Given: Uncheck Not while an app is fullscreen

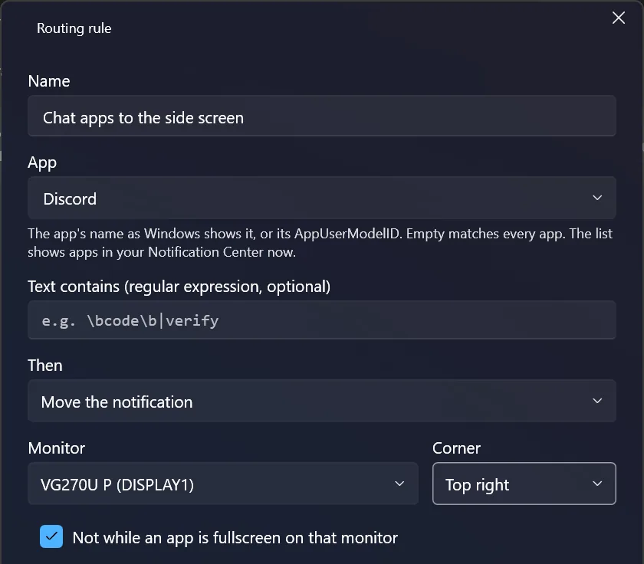Looking at the screenshot, I should point(51,536).
